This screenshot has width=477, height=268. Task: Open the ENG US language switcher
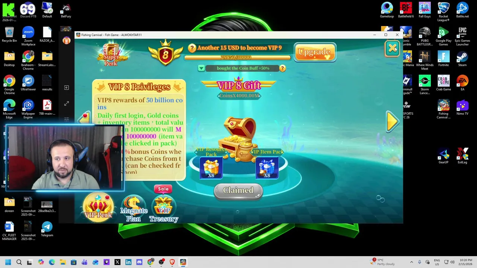(x=437, y=262)
